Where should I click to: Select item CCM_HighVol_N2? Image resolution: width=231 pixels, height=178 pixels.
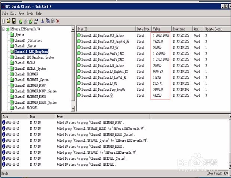tap(105, 41)
